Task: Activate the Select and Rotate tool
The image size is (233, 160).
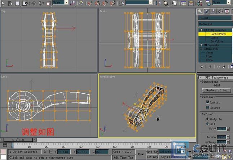Action: pyautogui.click(x=41, y=3)
